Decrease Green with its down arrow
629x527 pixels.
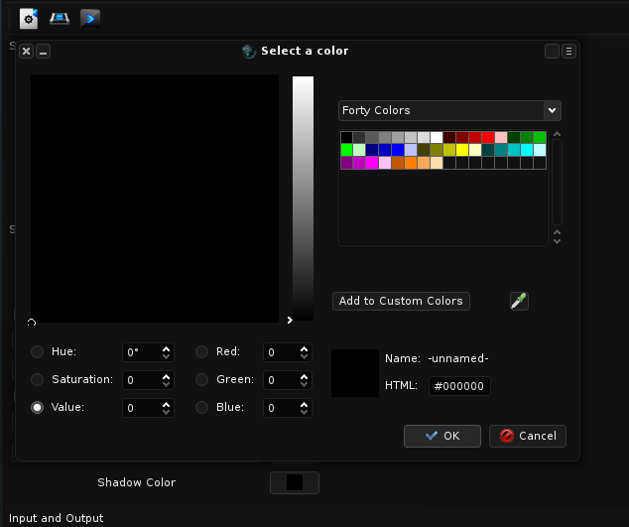(x=304, y=384)
